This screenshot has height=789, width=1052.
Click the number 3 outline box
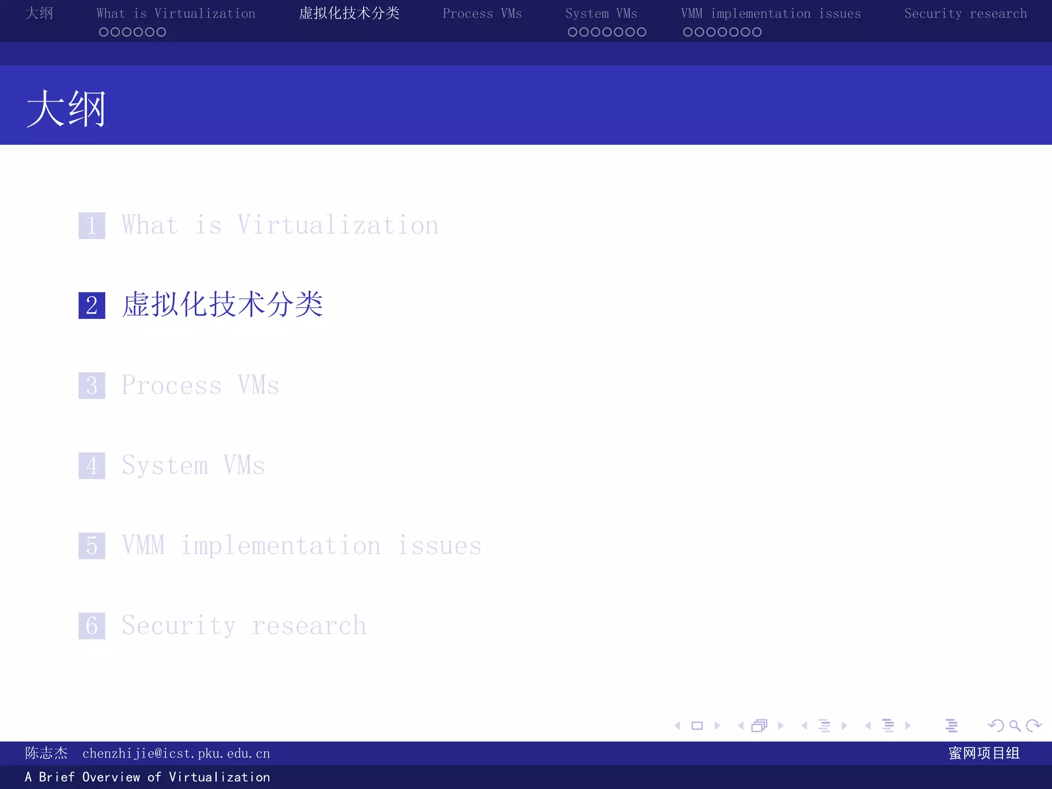[x=92, y=386]
